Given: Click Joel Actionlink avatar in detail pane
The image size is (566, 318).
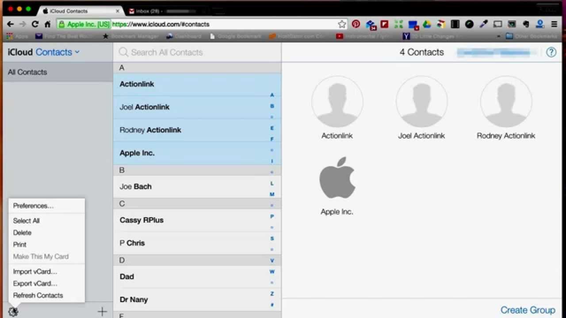Looking at the screenshot, I should tap(422, 102).
